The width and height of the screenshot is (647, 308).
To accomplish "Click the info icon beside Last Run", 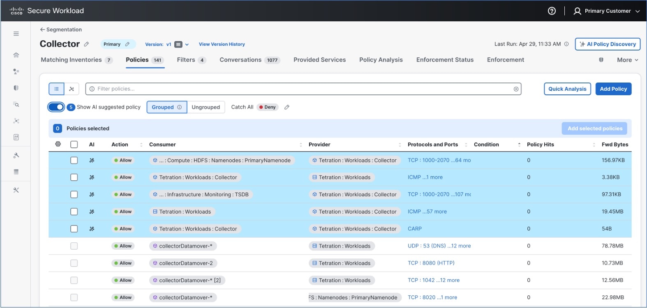I will click(x=566, y=44).
